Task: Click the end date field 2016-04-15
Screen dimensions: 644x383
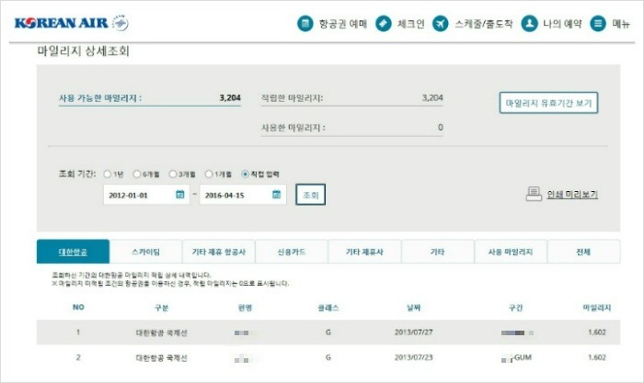Action: [x=243, y=195]
